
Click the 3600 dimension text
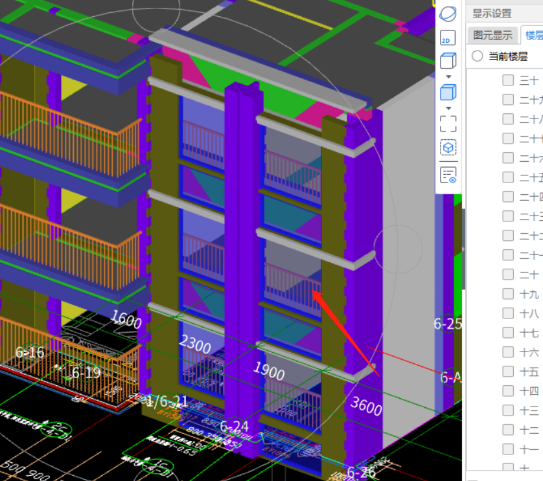coord(366,405)
